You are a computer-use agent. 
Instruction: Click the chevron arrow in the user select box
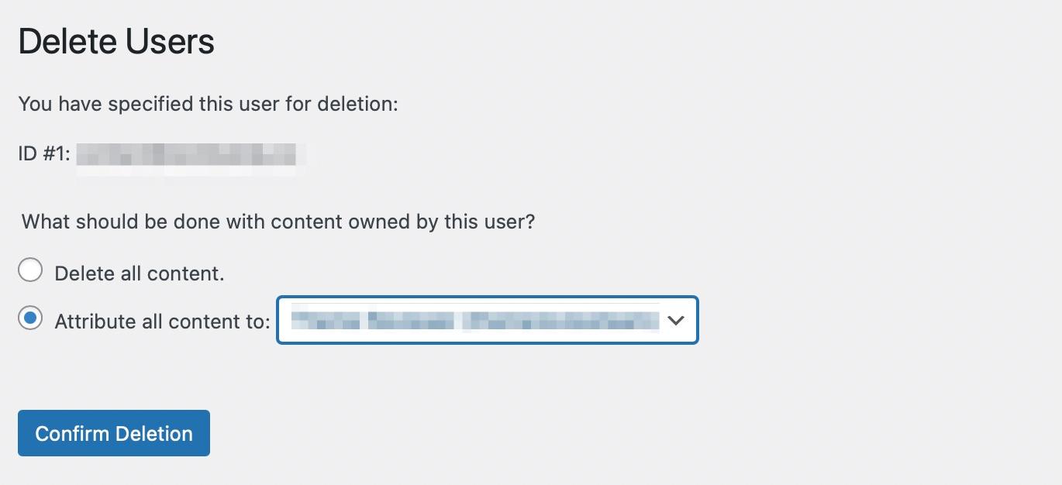point(676,320)
